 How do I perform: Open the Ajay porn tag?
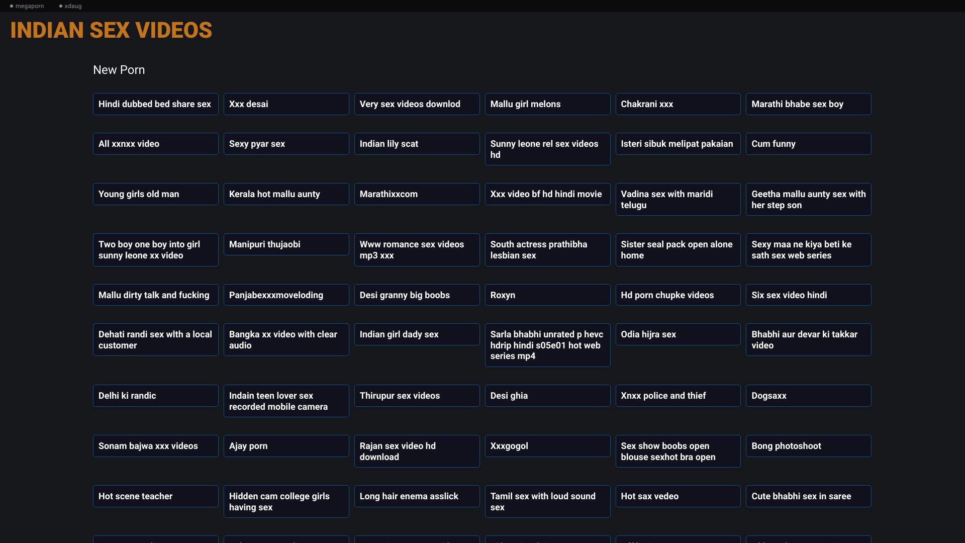pos(286,446)
